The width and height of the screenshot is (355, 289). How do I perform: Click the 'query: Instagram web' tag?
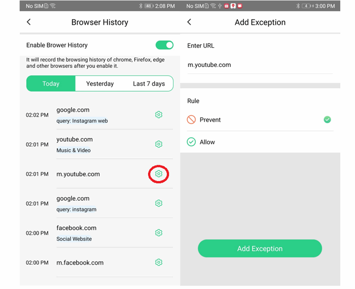(x=82, y=121)
